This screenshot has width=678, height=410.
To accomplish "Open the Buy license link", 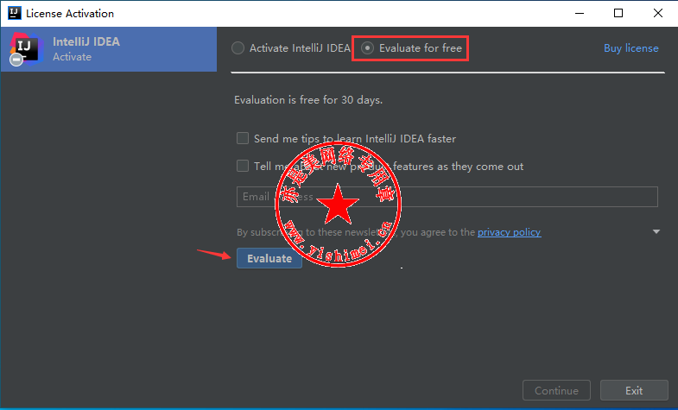I will 630,48.
